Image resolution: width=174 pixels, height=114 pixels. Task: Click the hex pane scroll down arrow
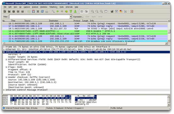tap(169, 105)
